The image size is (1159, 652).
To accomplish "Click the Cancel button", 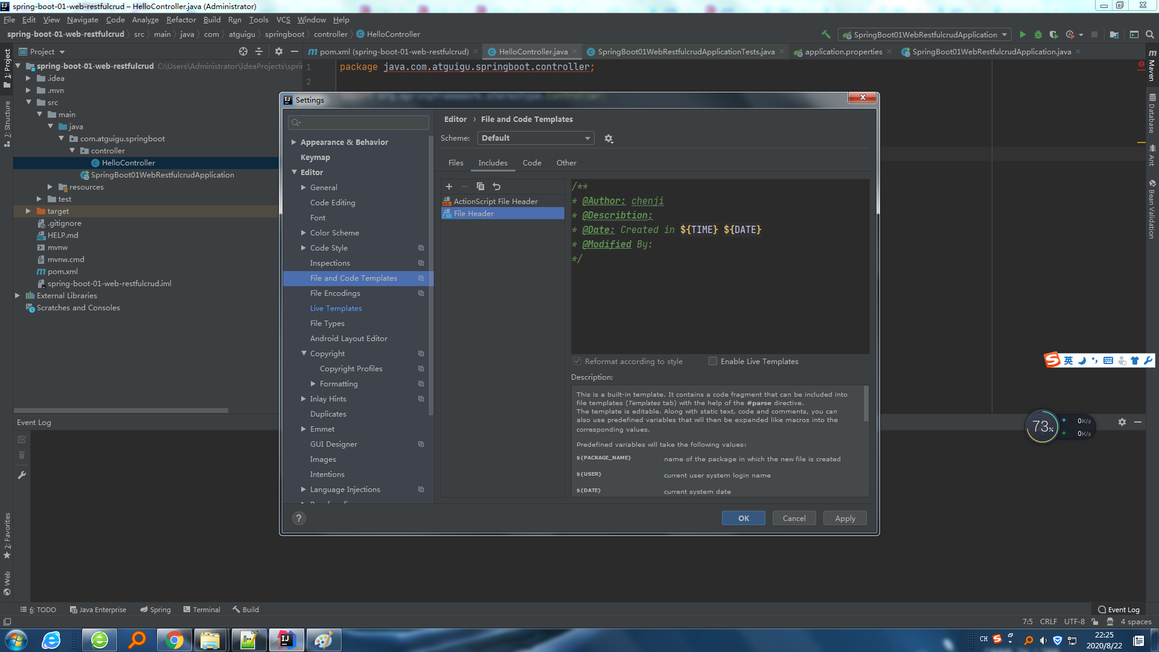I will [x=794, y=518].
